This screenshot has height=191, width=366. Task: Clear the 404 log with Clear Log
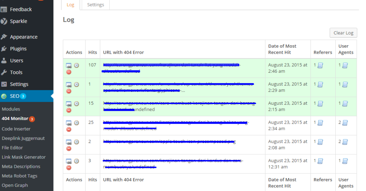point(343,33)
